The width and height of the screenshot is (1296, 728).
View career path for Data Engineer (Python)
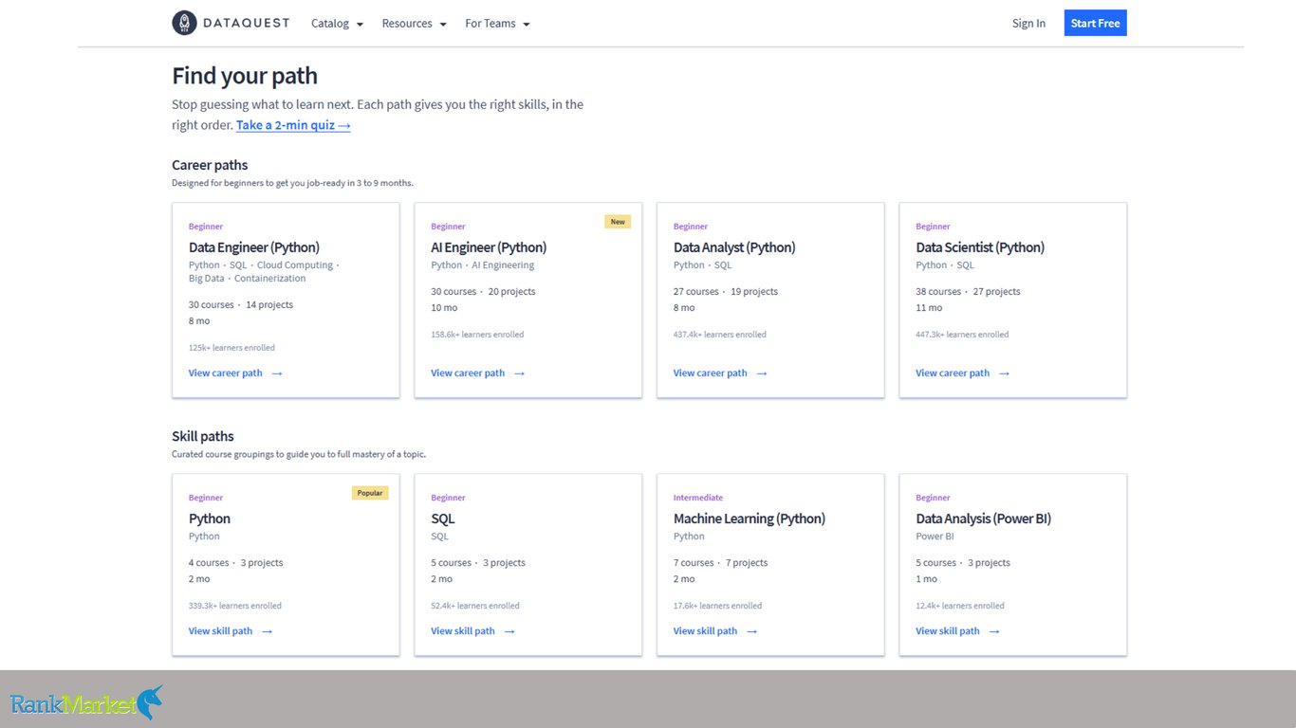(235, 373)
